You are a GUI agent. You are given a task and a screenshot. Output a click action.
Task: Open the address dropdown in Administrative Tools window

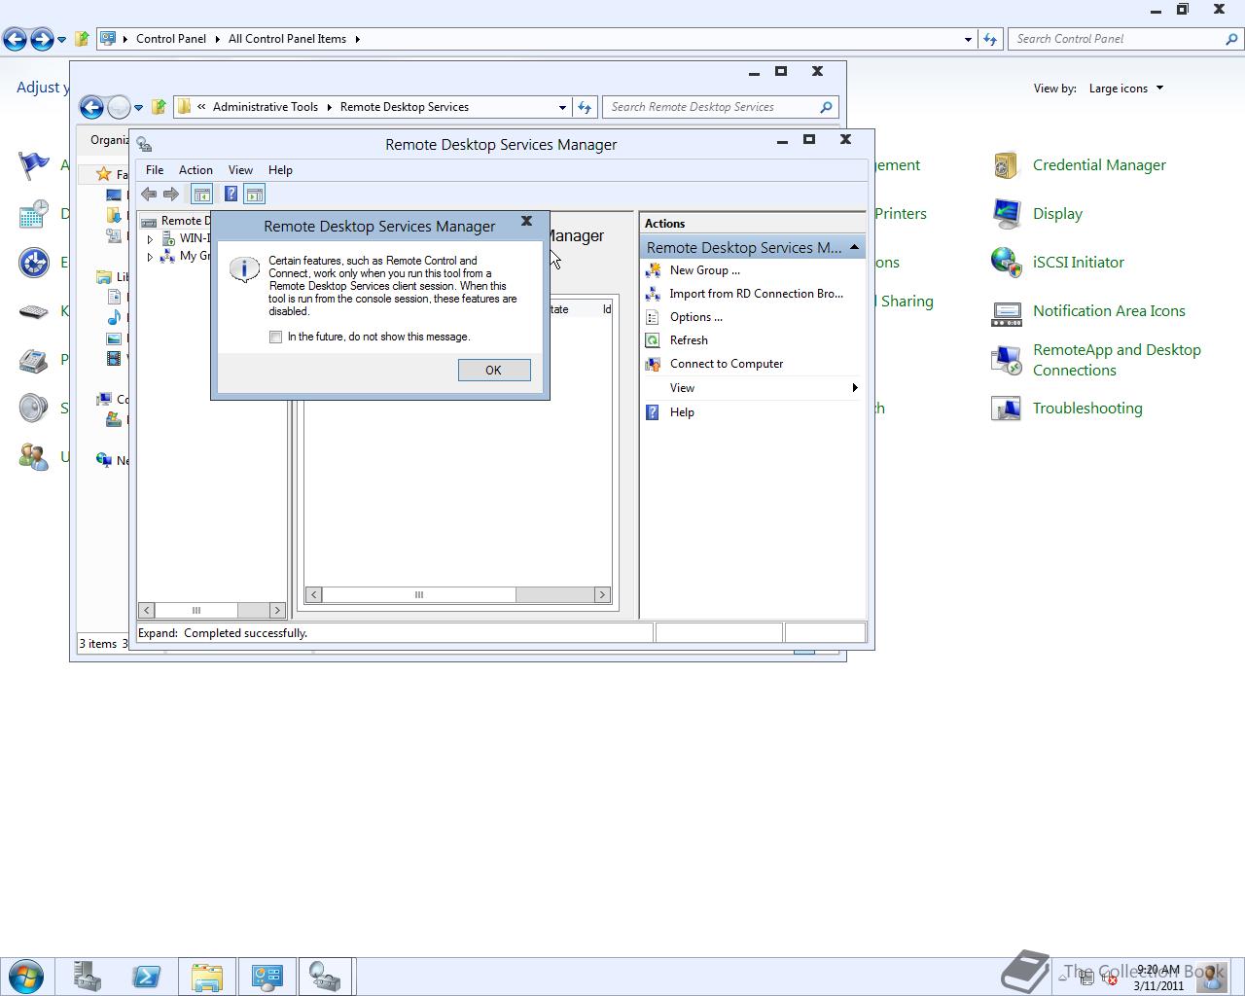[x=562, y=107]
